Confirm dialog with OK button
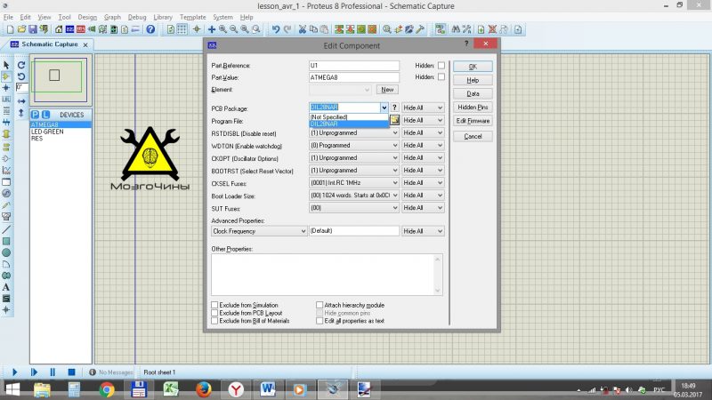The height and width of the screenshot is (400, 712). pos(473,67)
